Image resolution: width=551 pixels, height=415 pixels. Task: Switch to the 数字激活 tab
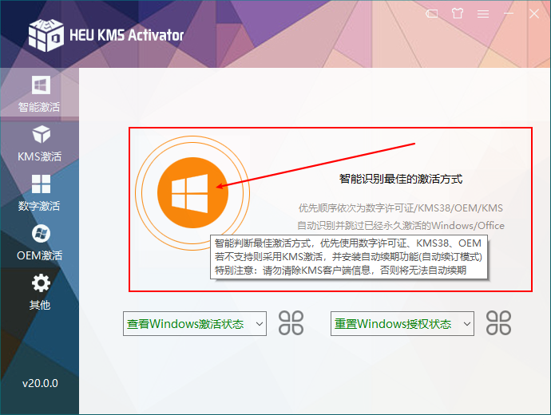39,193
